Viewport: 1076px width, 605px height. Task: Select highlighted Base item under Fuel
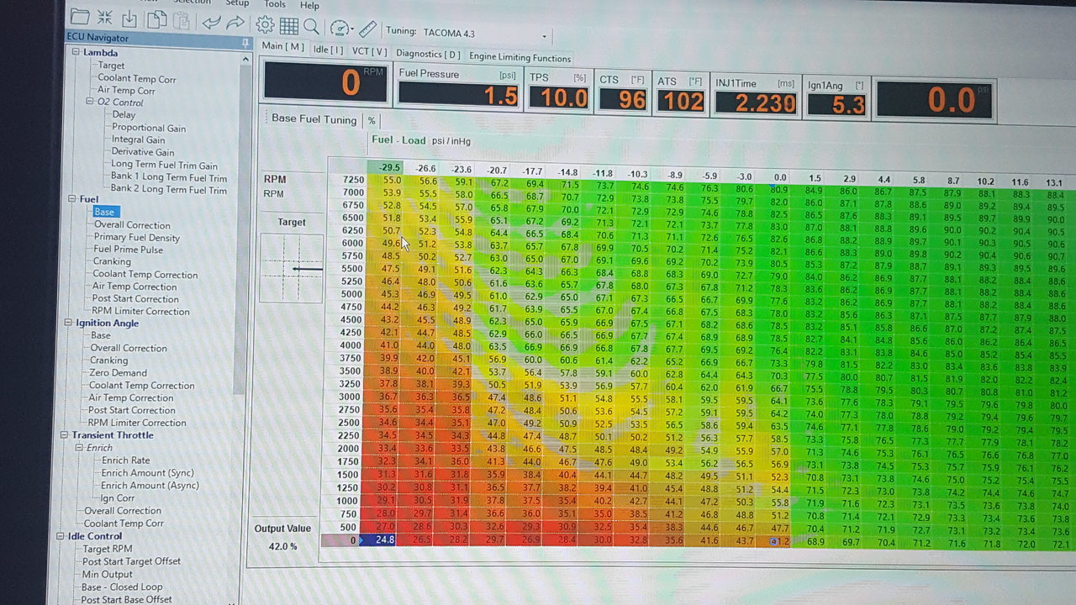click(104, 212)
